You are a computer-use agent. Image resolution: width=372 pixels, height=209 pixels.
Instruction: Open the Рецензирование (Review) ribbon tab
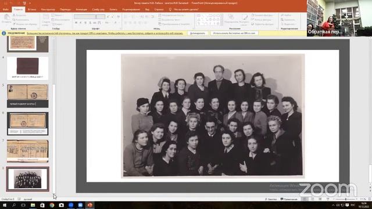click(131, 9)
